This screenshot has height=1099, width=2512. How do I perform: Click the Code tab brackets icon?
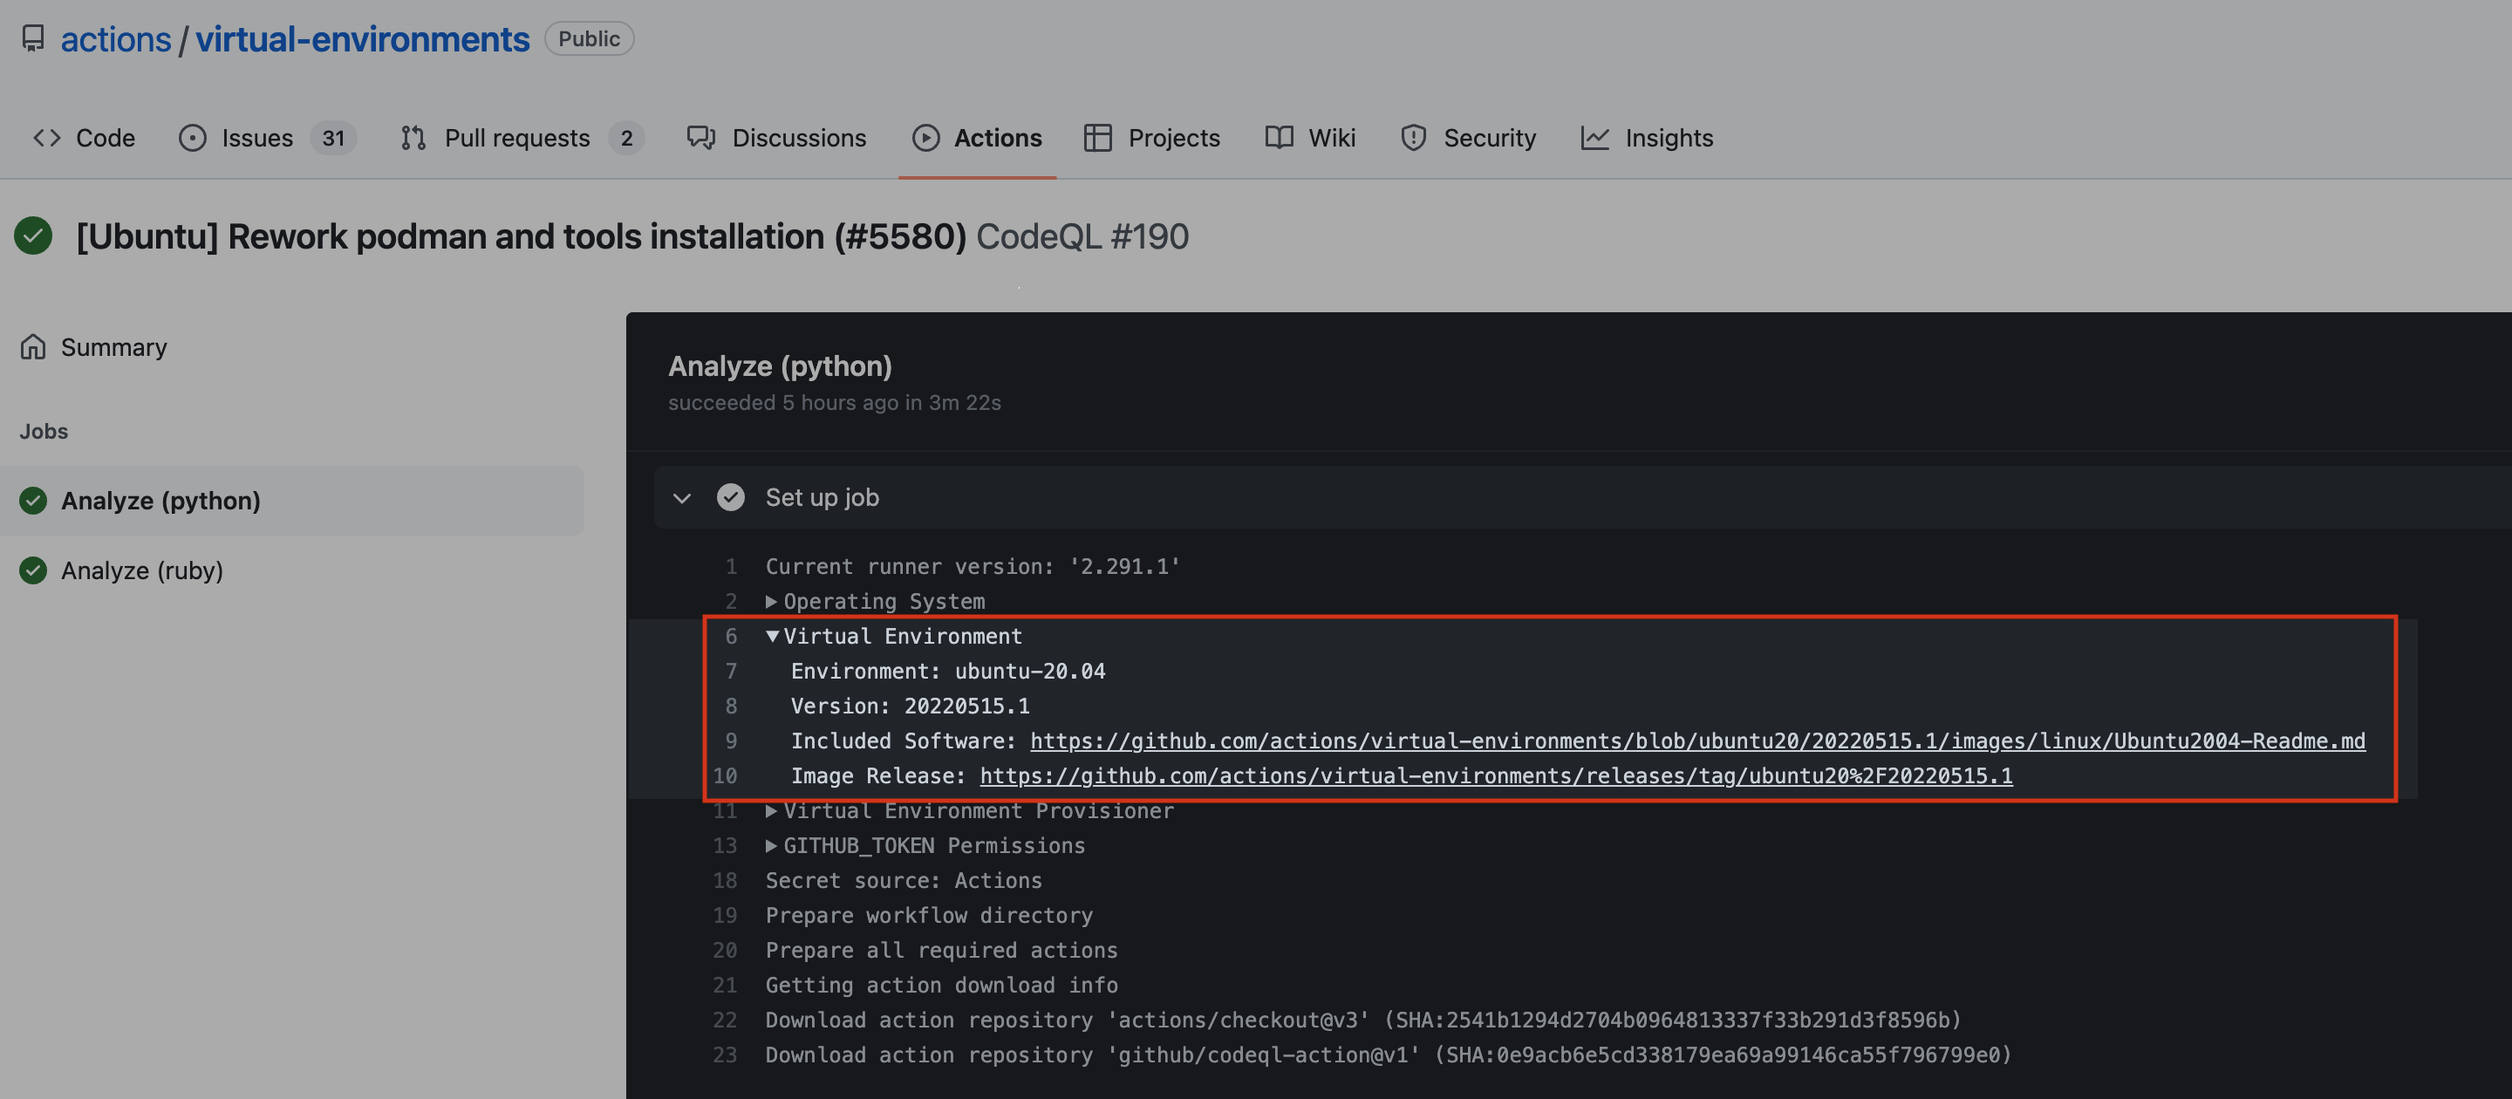click(47, 139)
